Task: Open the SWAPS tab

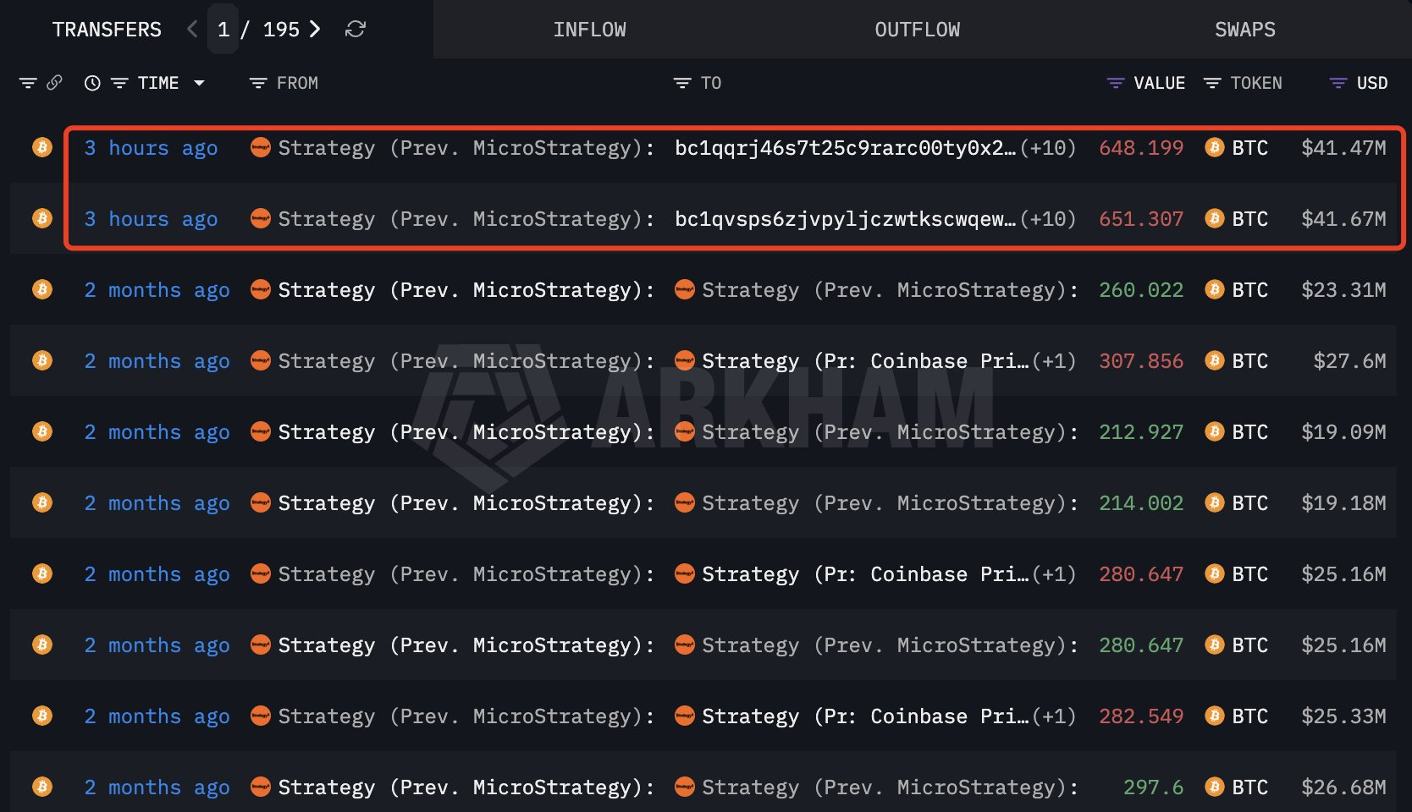Action: click(x=1244, y=30)
